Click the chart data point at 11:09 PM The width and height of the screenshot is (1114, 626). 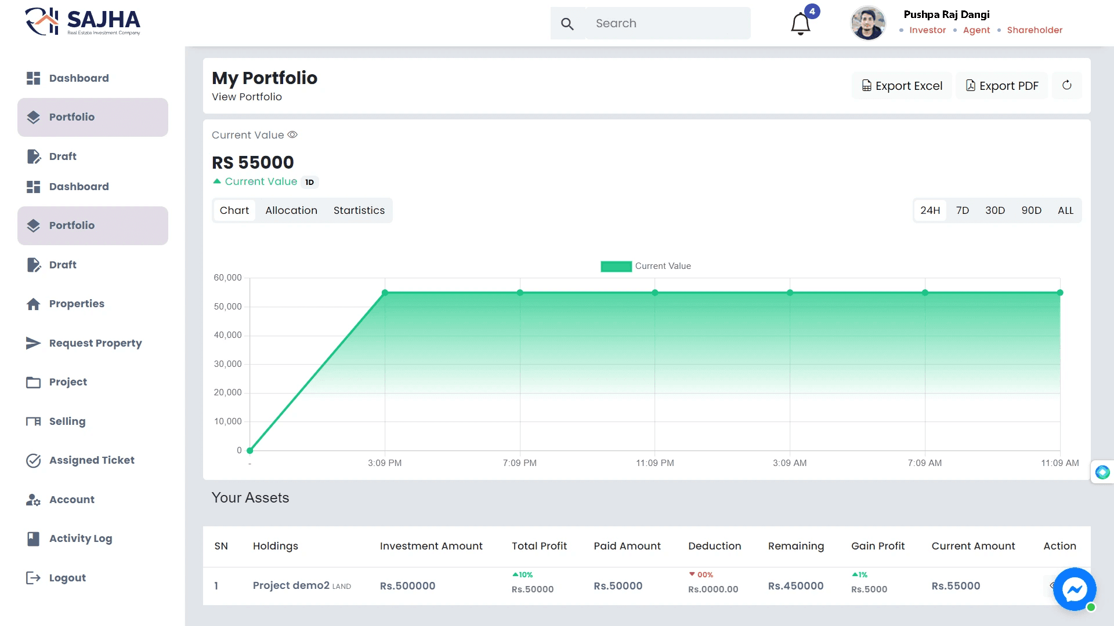(655, 293)
